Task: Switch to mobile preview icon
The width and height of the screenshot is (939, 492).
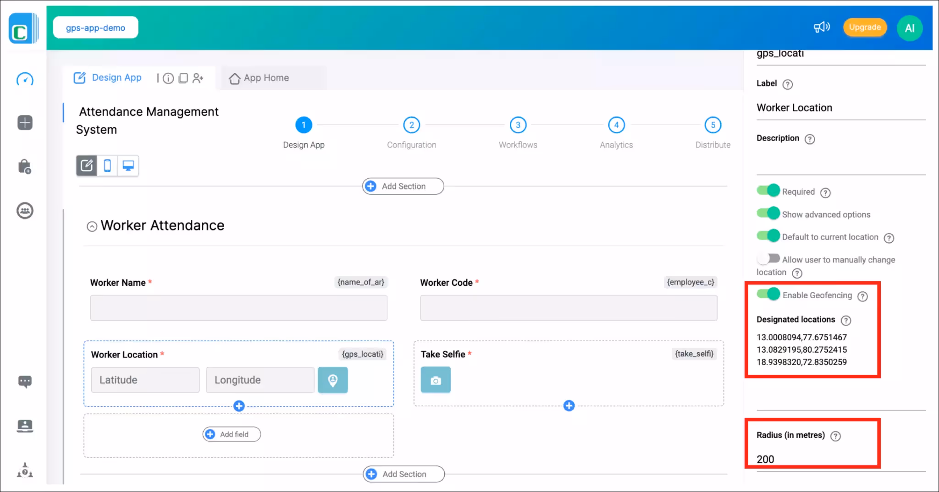Action: [x=107, y=165]
